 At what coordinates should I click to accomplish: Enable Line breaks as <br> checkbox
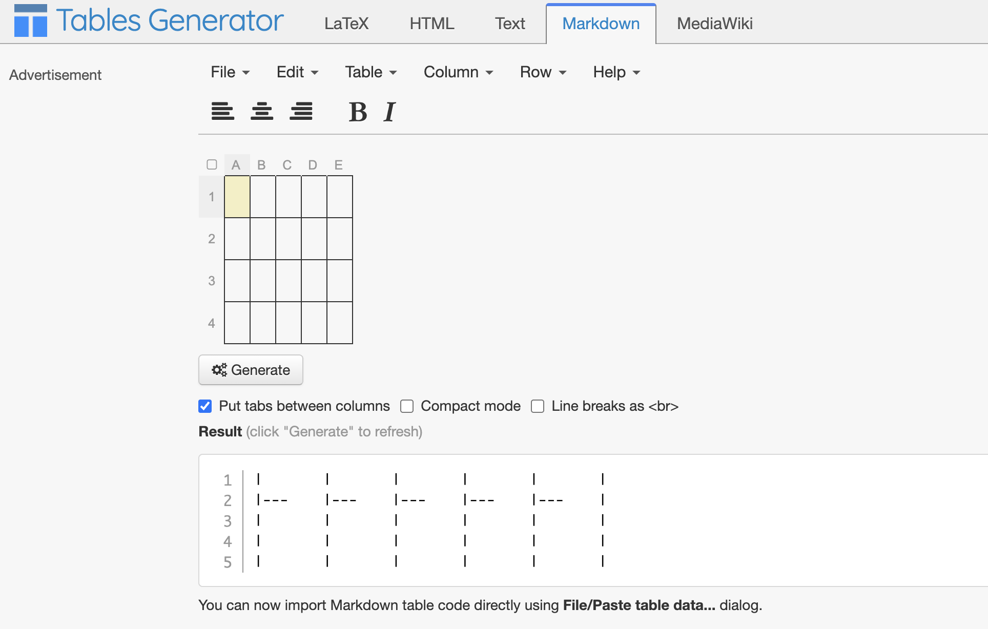538,406
